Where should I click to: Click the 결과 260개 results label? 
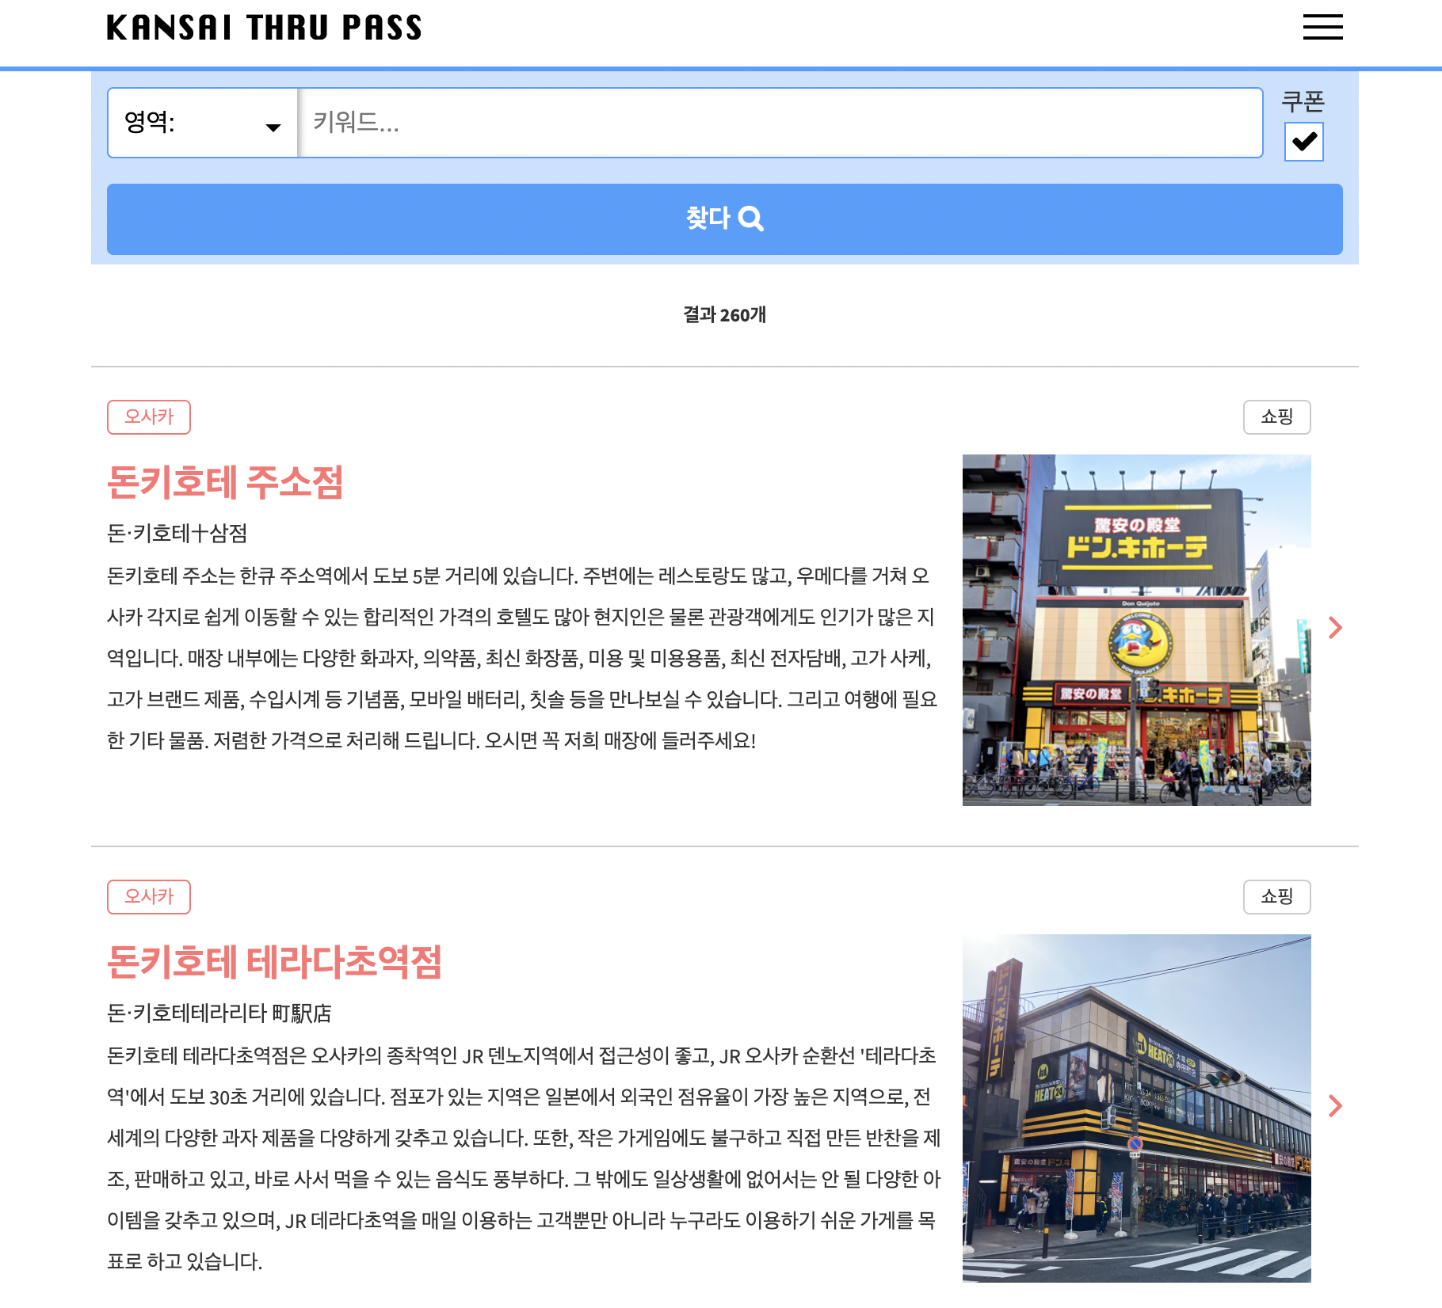pyautogui.click(x=724, y=315)
